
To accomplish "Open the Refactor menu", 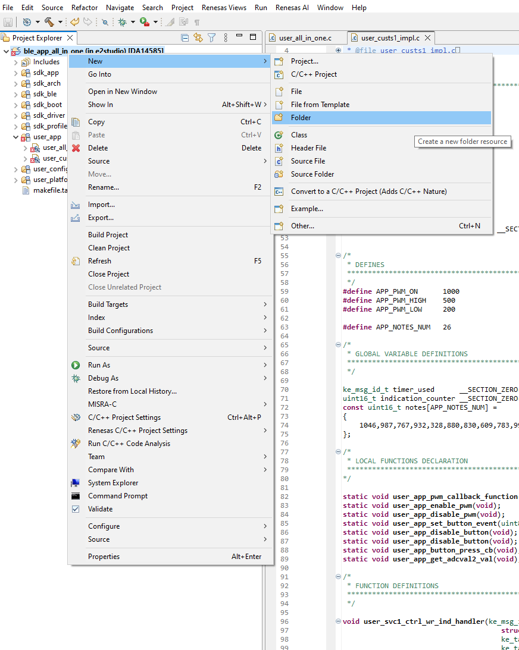I will click(84, 8).
